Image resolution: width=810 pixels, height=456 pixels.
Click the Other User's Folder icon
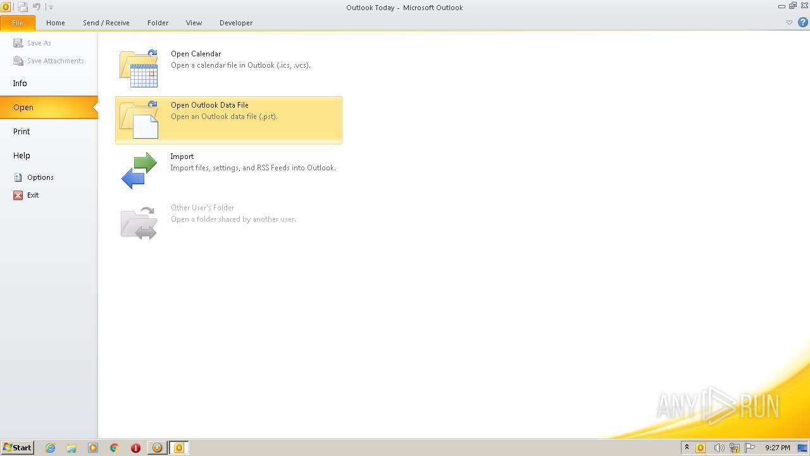139,223
